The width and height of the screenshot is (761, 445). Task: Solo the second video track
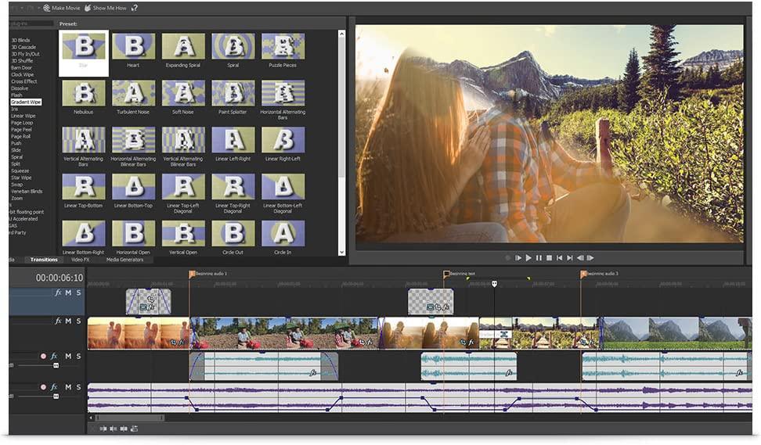78,321
